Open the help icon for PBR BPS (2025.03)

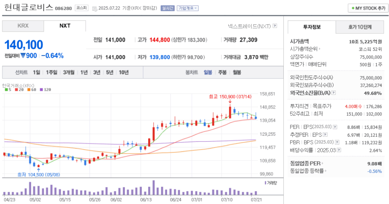[337, 142]
